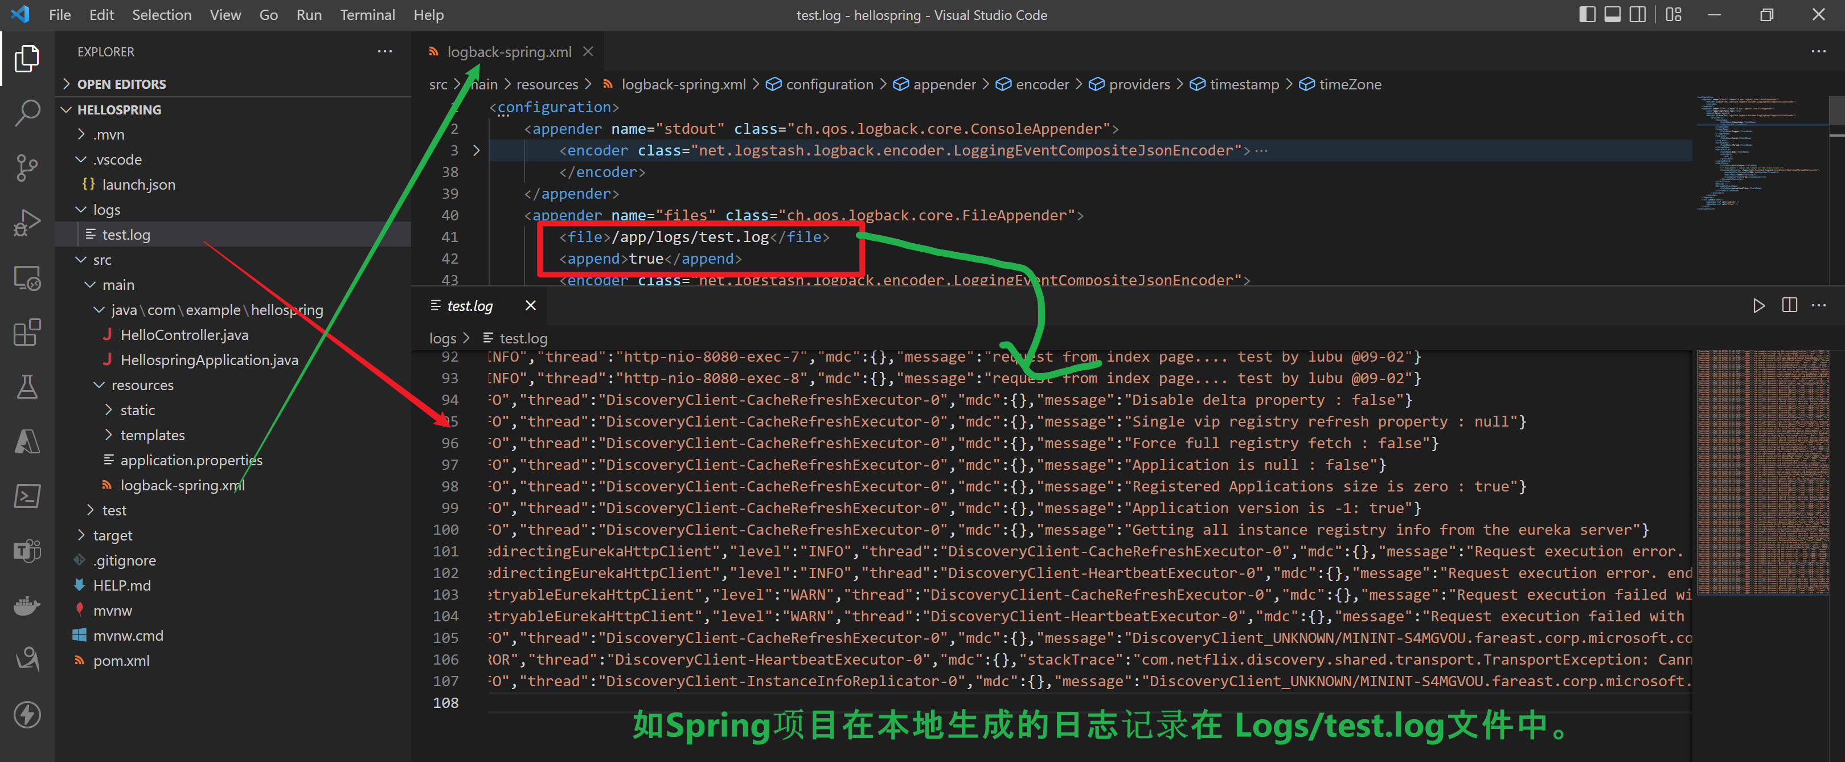Toggle the primary side bar layout
Screen dimensions: 1845x762
[x=1586, y=15]
